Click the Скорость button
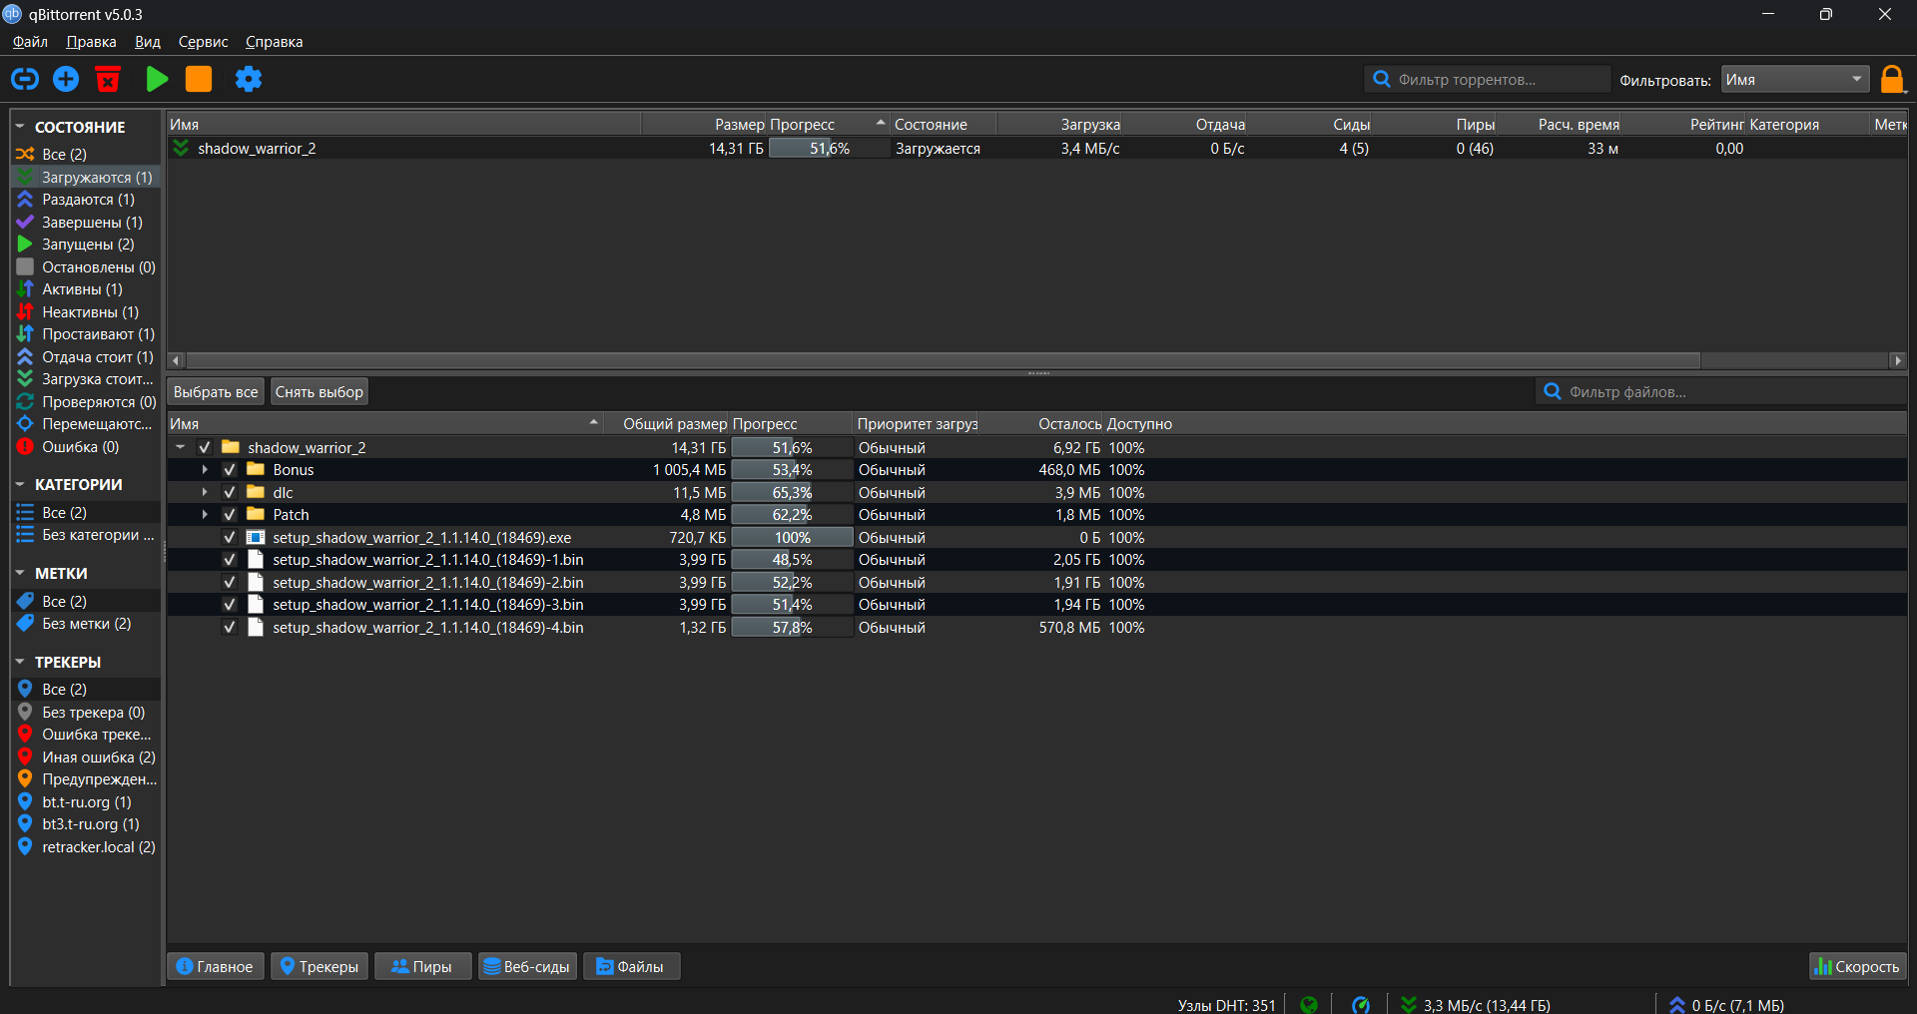This screenshot has height=1014, width=1917. coord(1857,966)
